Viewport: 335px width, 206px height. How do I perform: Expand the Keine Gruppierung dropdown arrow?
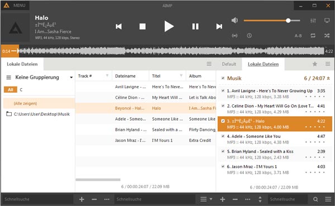tap(71, 78)
